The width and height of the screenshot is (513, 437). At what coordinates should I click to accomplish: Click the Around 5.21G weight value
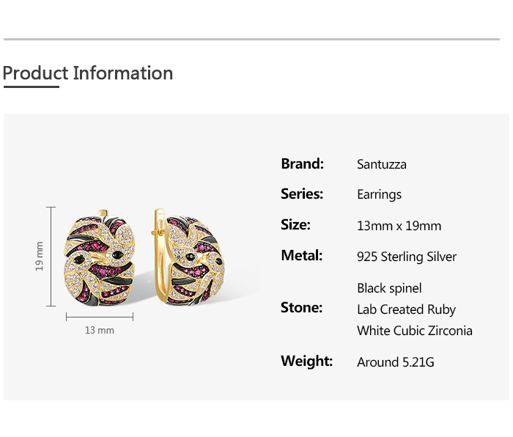tap(395, 362)
